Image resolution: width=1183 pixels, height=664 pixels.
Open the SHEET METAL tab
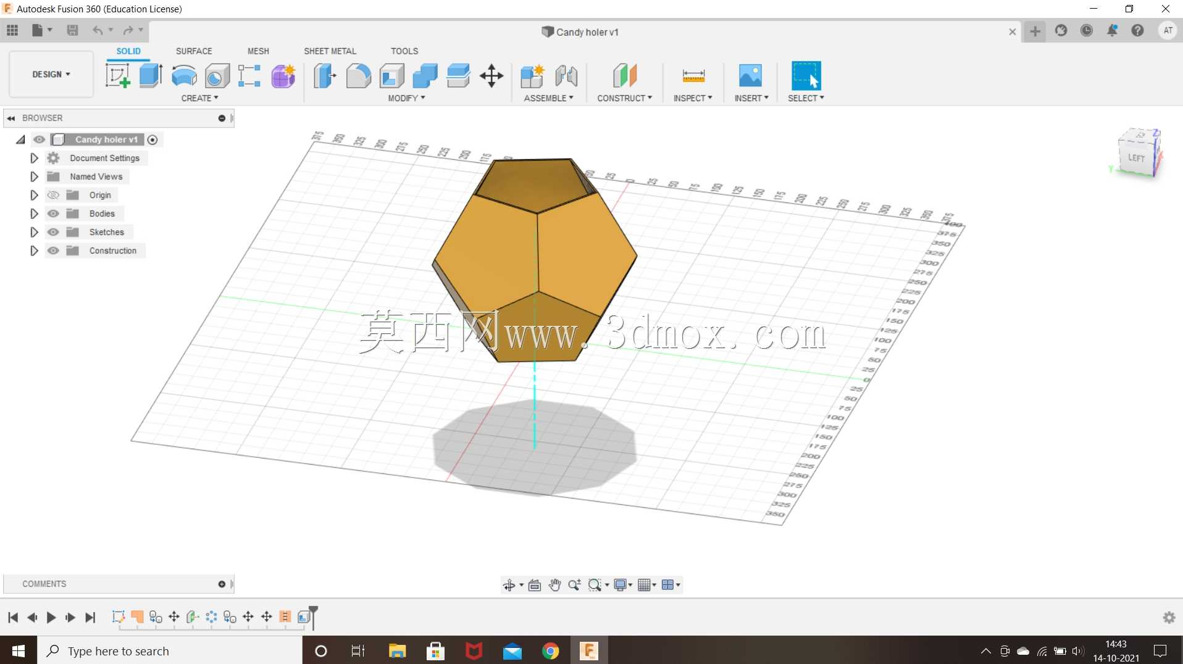point(330,51)
